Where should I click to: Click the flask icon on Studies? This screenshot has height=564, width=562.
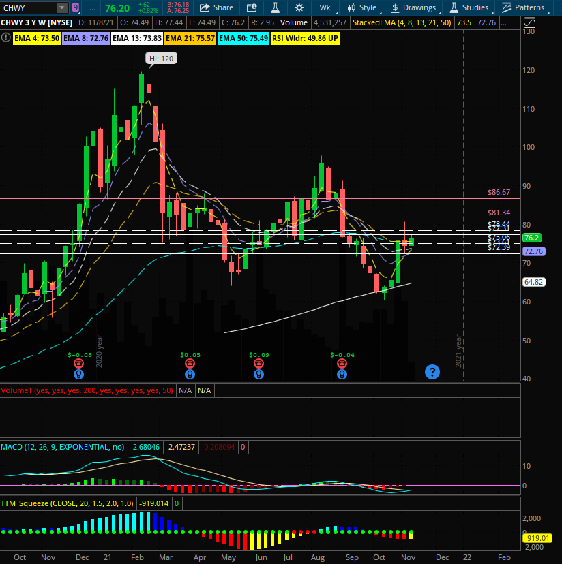454,7
